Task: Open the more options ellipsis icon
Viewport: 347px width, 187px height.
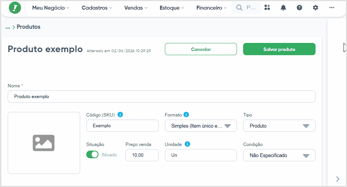Action: 332,8
